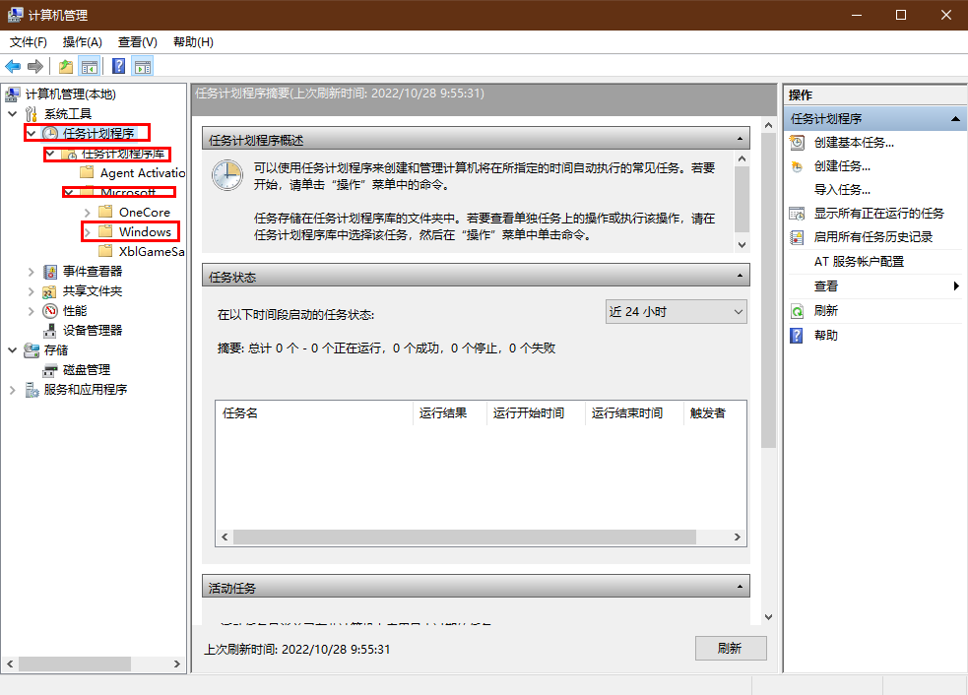Click the center pane scroll down arrow
Image resolution: width=968 pixels, height=695 pixels.
coord(769,616)
